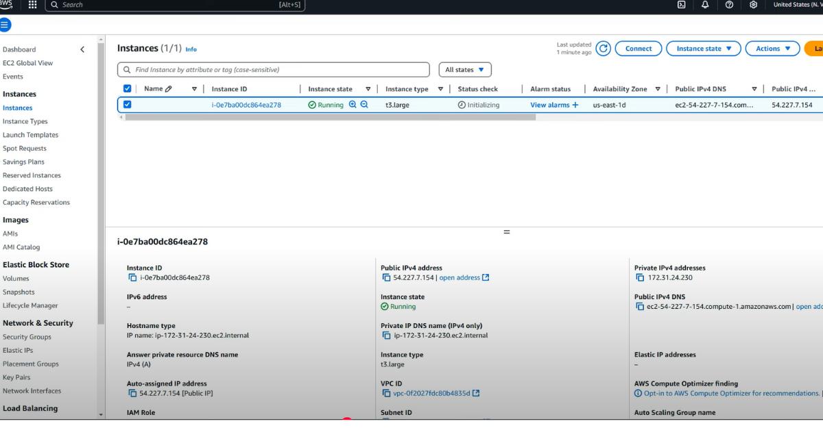Go to Dashboard in the sidebar
The width and height of the screenshot is (823, 430).
click(x=19, y=49)
